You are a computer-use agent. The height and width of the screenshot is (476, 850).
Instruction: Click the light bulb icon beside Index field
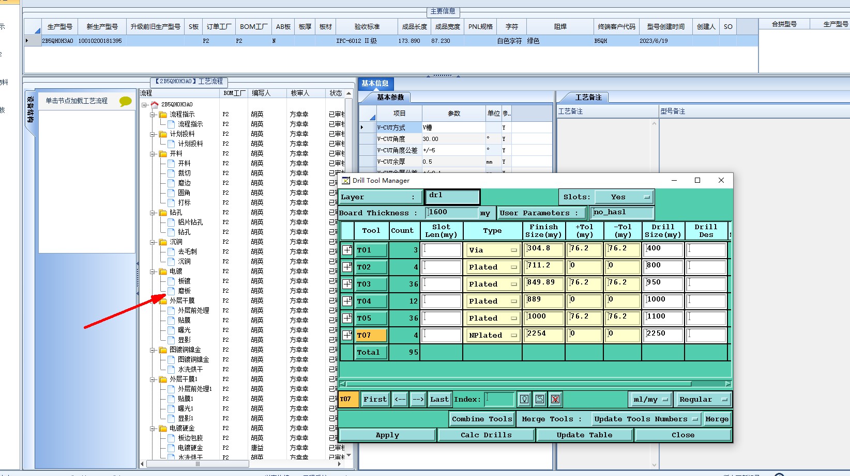point(524,399)
